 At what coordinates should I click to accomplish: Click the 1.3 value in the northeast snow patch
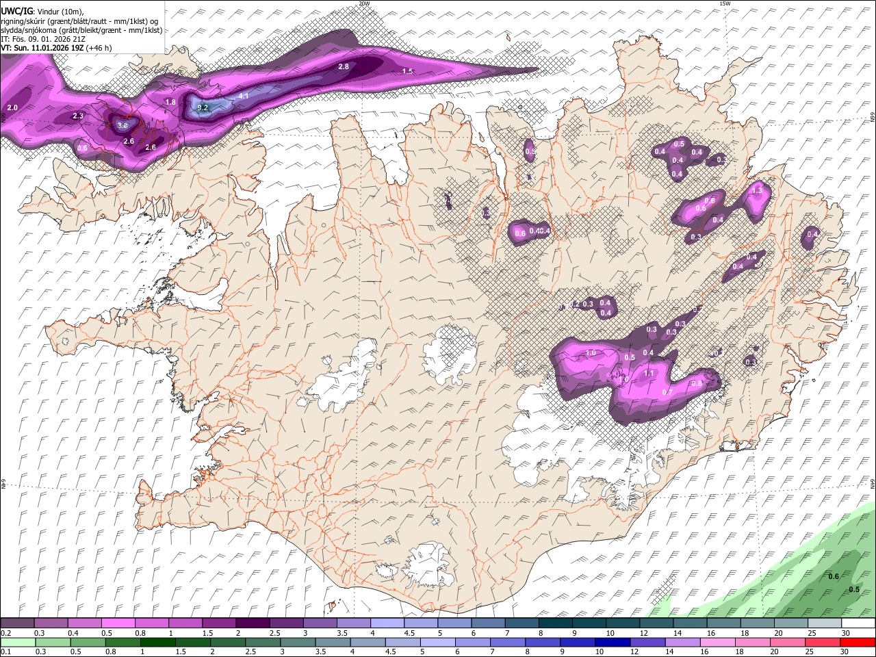(x=757, y=192)
